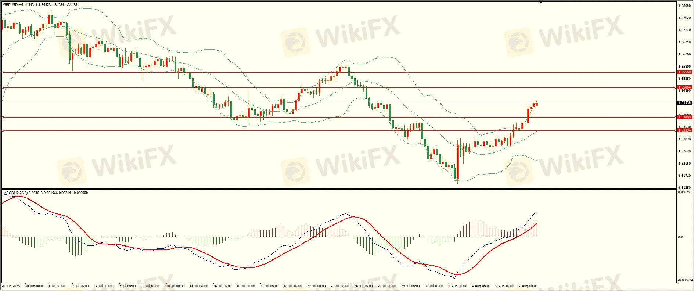
Task: Click the 1.31710 price axis label
Action: point(685,176)
